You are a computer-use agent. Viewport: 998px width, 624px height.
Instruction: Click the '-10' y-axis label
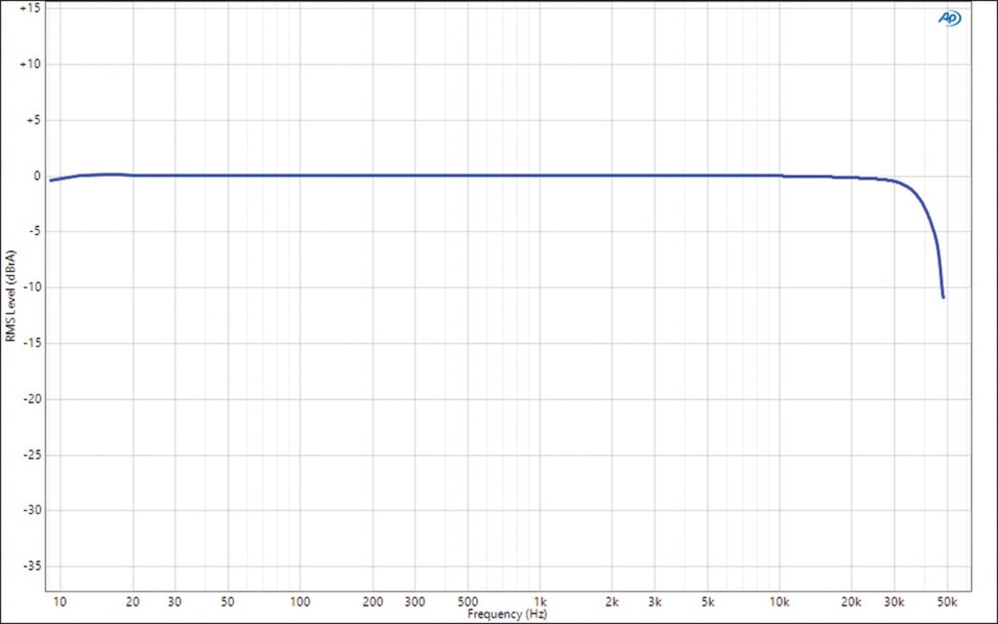31,287
